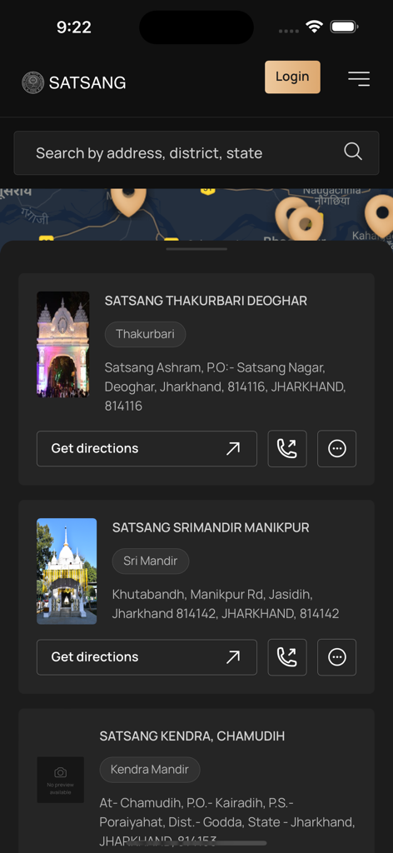Tap the rightmost map pin near Kahalgaon
Screen dimensions: 393x853
point(381,215)
